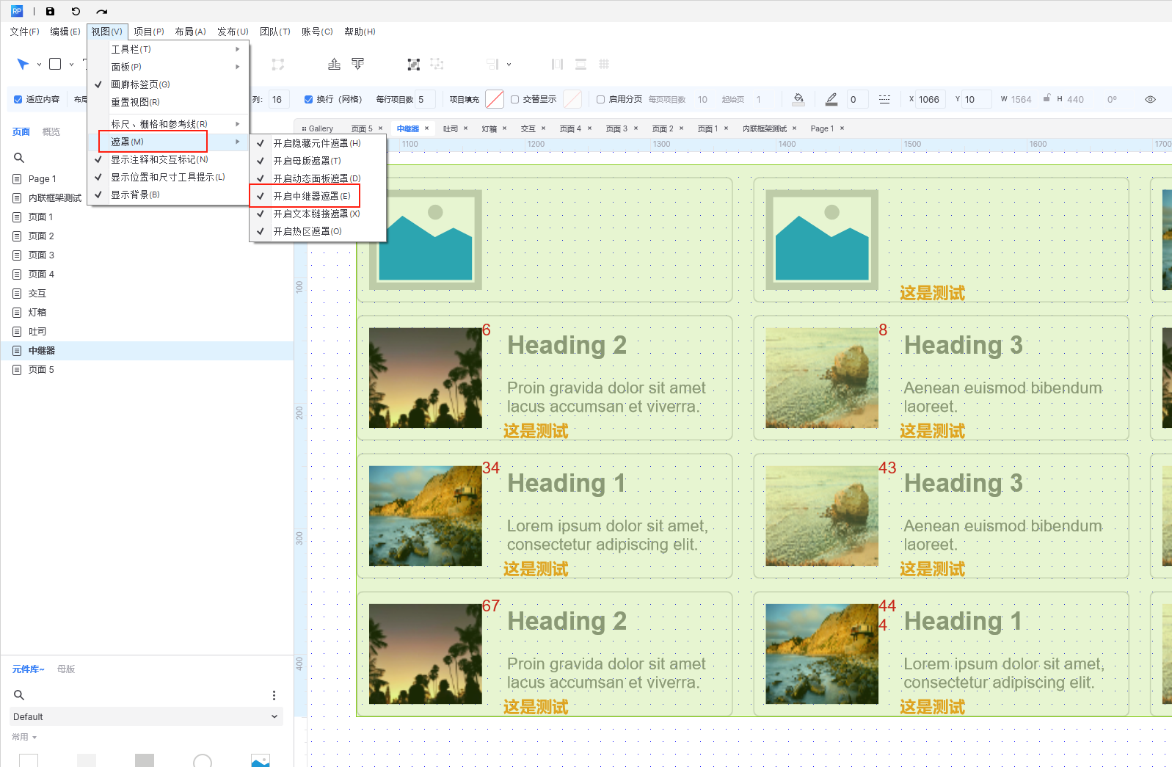Enable the 启用分页 checkbox

600,99
